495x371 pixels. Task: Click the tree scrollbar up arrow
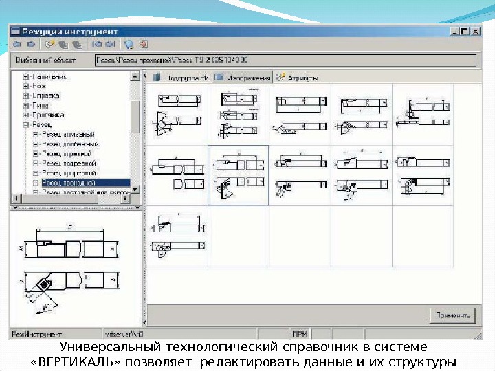(x=135, y=76)
